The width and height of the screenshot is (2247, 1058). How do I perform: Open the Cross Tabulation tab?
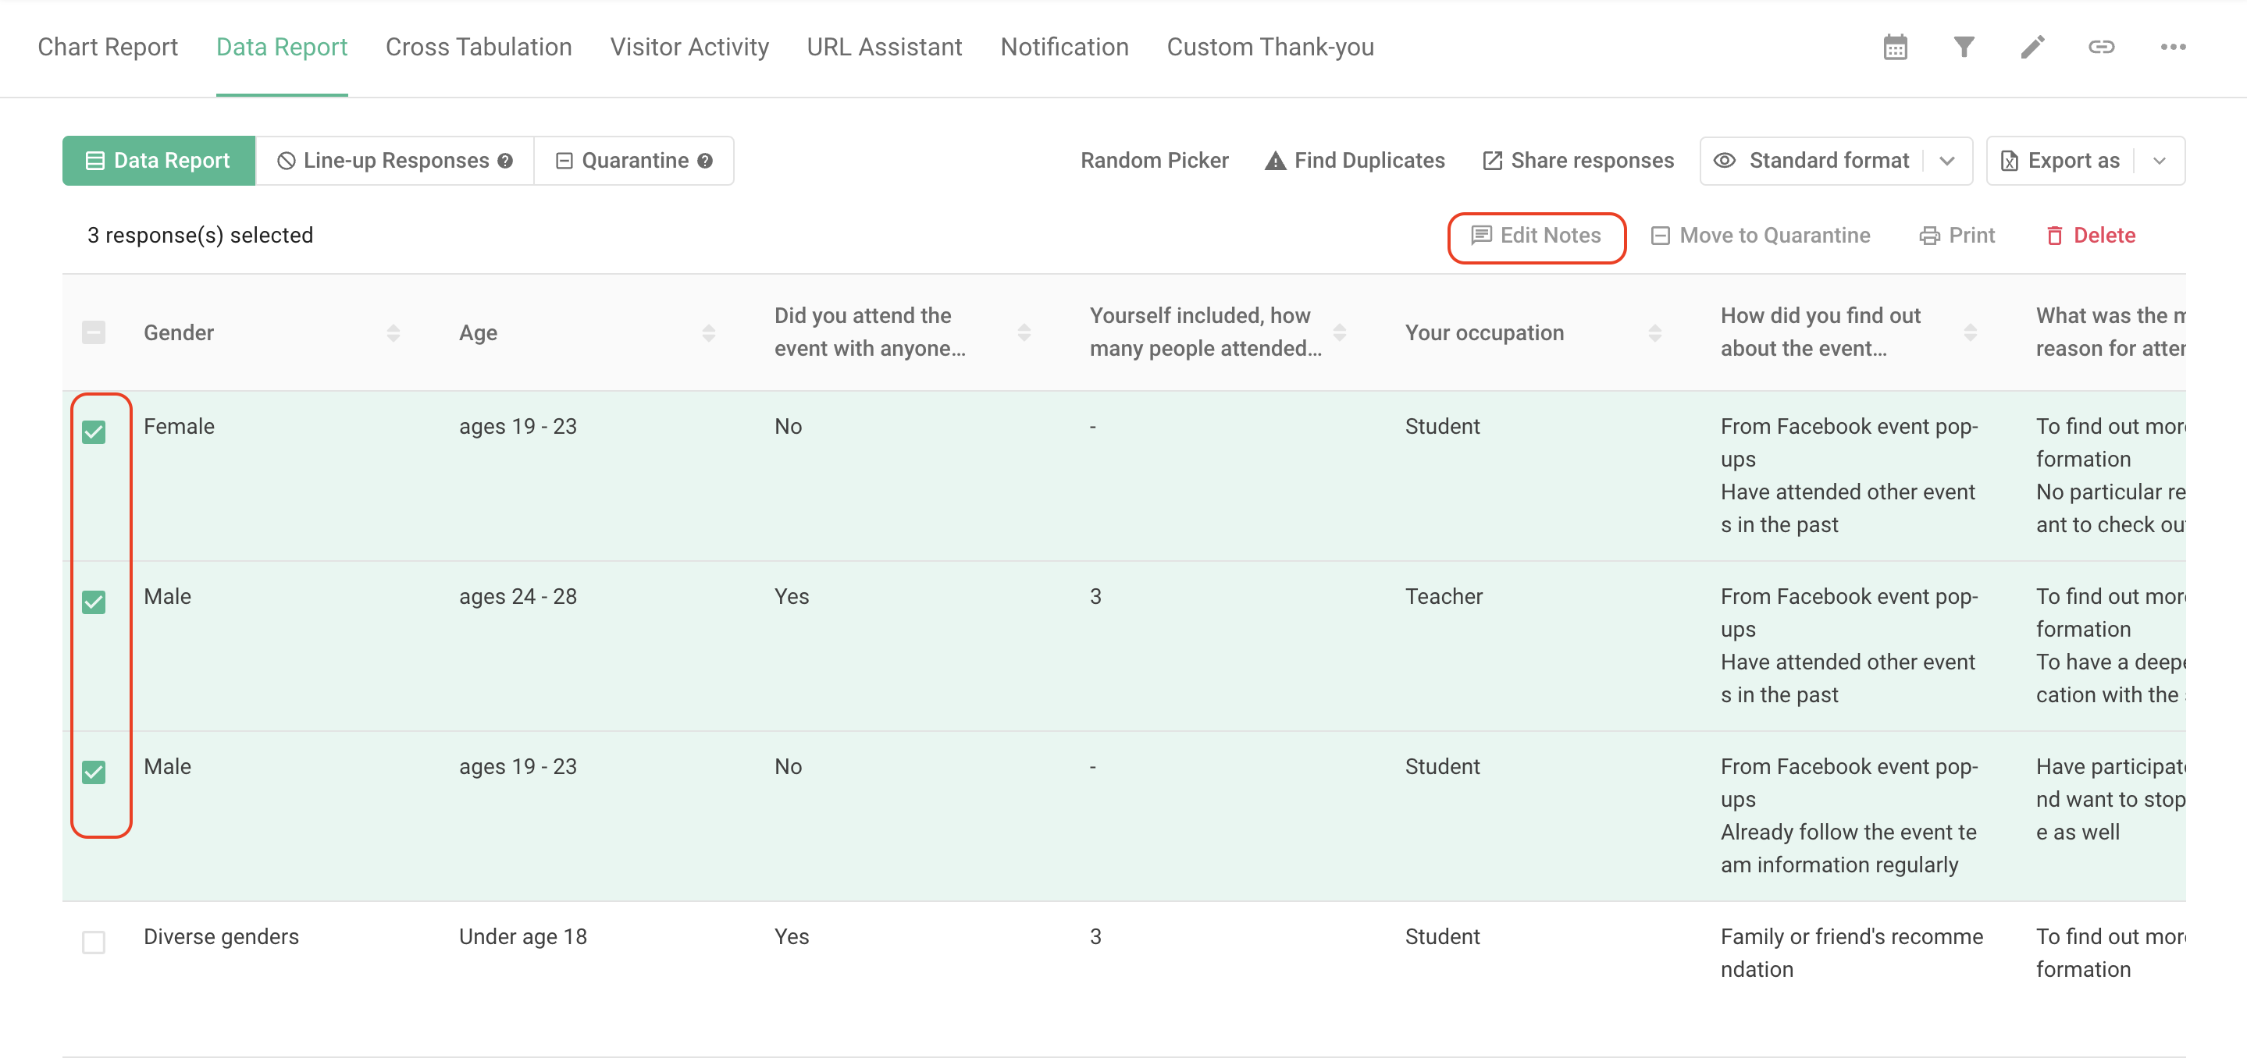click(x=479, y=47)
